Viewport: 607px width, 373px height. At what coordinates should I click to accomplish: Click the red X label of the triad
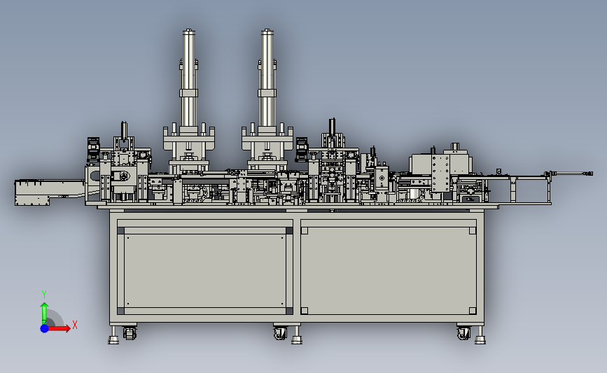pyautogui.click(x=75, y=325)
